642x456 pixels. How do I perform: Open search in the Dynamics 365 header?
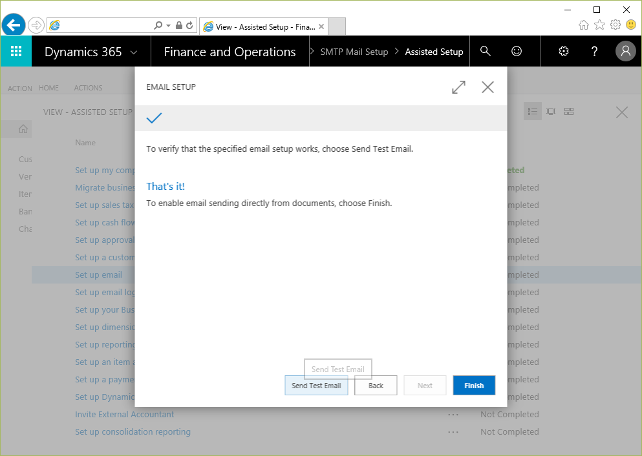(x=485, y=51)
